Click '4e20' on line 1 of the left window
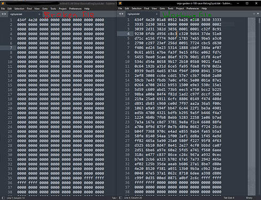 coord(33,20)
